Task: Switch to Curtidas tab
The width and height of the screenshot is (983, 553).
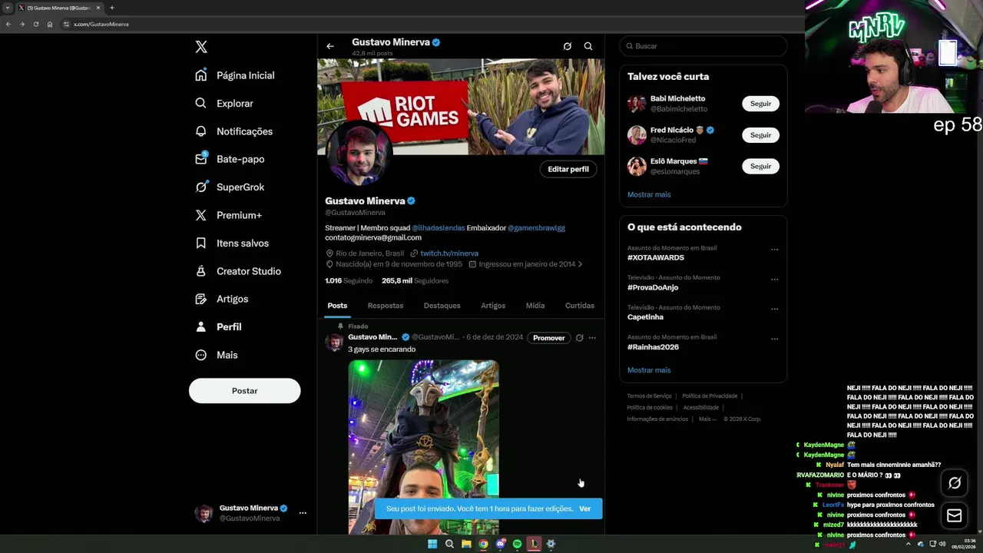Action: (x=580, y=306)
